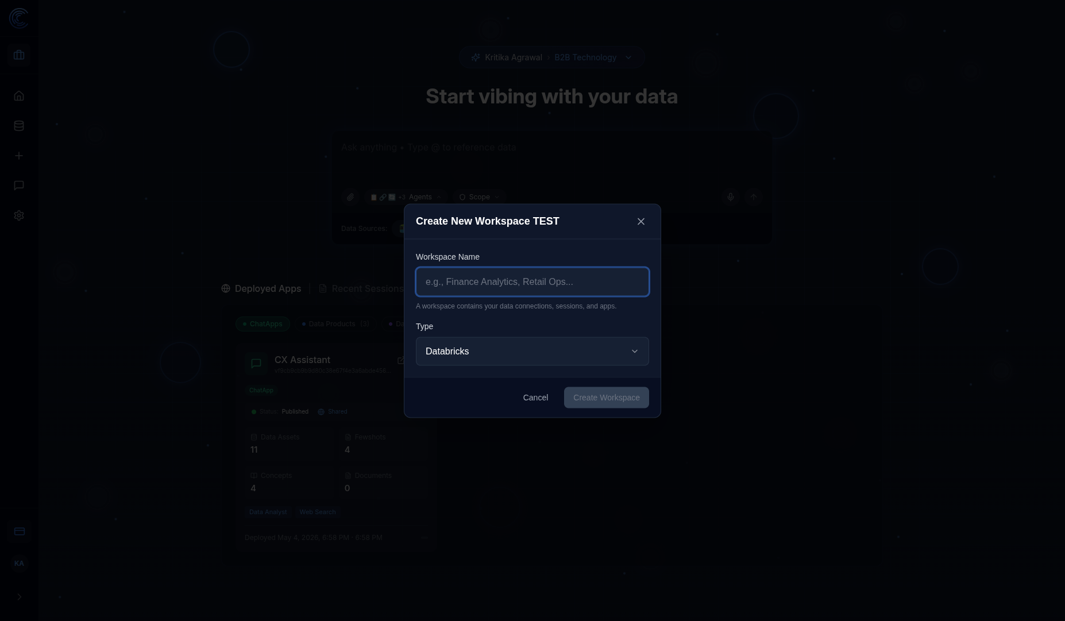Click the Published status text

[x=295, y=412]
